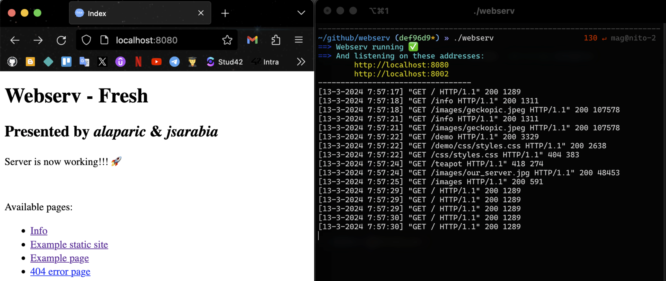Select the Index browser tab

tap(136, 13)
